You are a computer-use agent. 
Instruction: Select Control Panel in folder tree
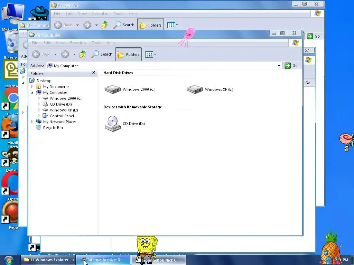click(62, 116)
